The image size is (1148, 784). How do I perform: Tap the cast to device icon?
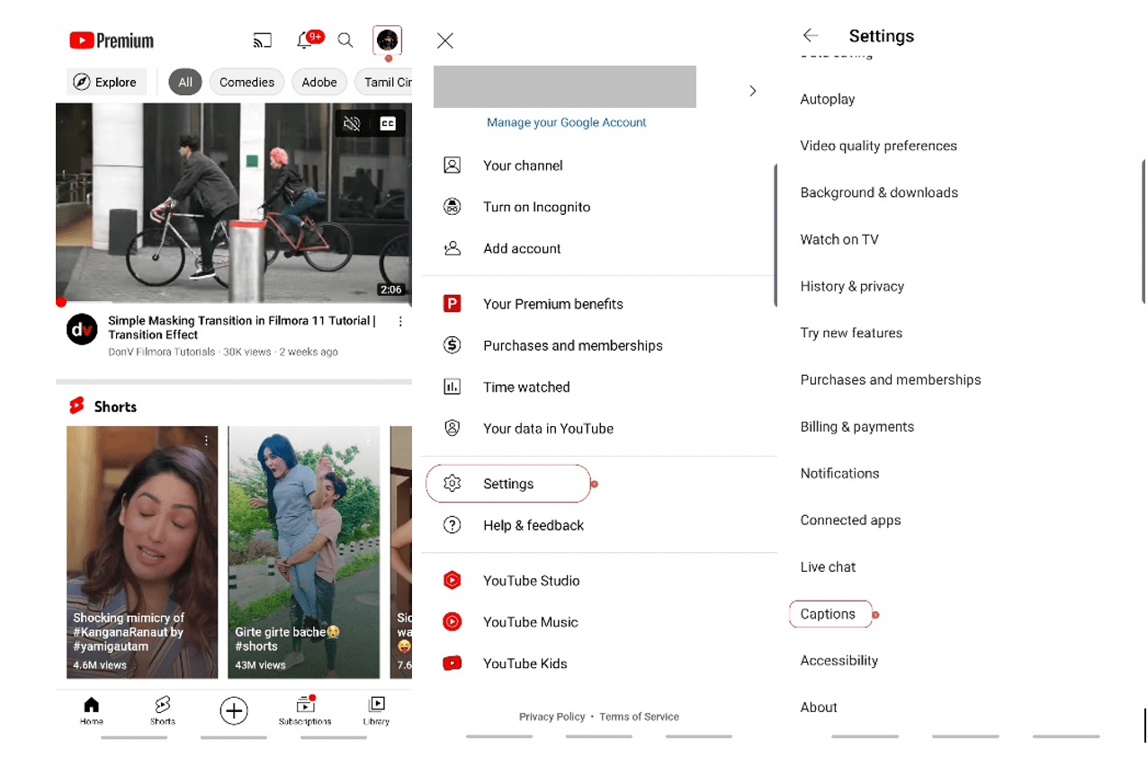click(x=262, y=40)
